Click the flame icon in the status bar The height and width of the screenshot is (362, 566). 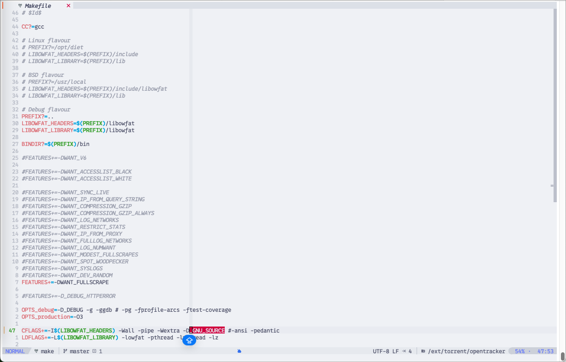pyautogui.click(x=239, y=350)
